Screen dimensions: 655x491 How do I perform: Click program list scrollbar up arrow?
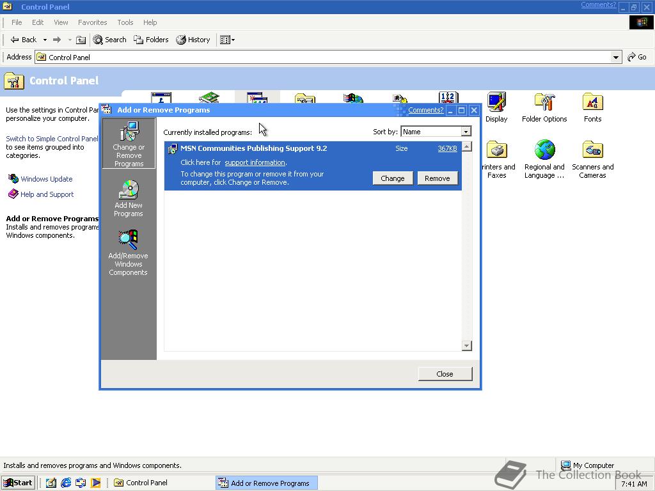click(467, 146)
